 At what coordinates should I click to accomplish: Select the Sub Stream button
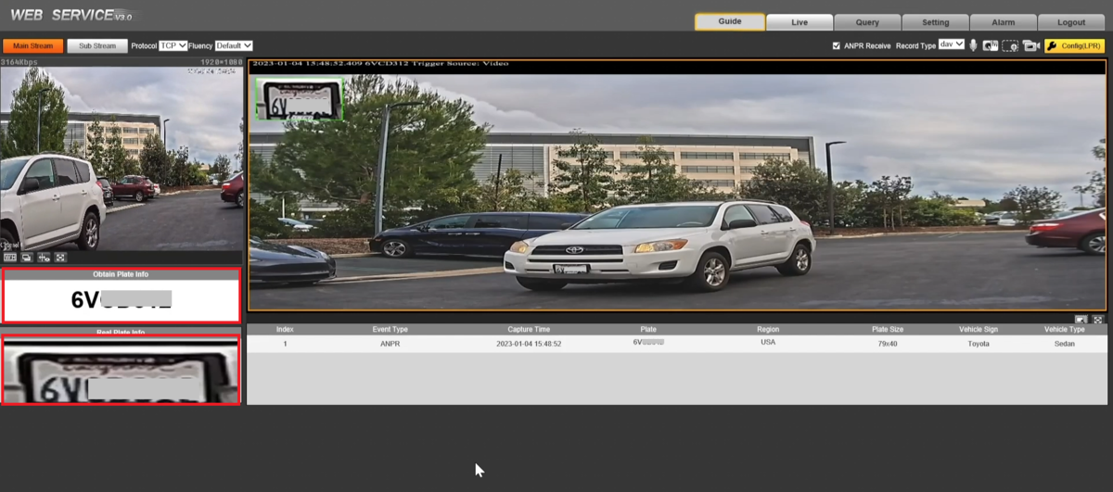tap(97, 45)
